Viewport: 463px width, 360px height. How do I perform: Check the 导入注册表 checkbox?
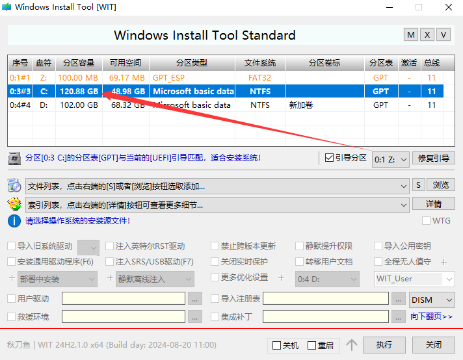coord(215,298)
